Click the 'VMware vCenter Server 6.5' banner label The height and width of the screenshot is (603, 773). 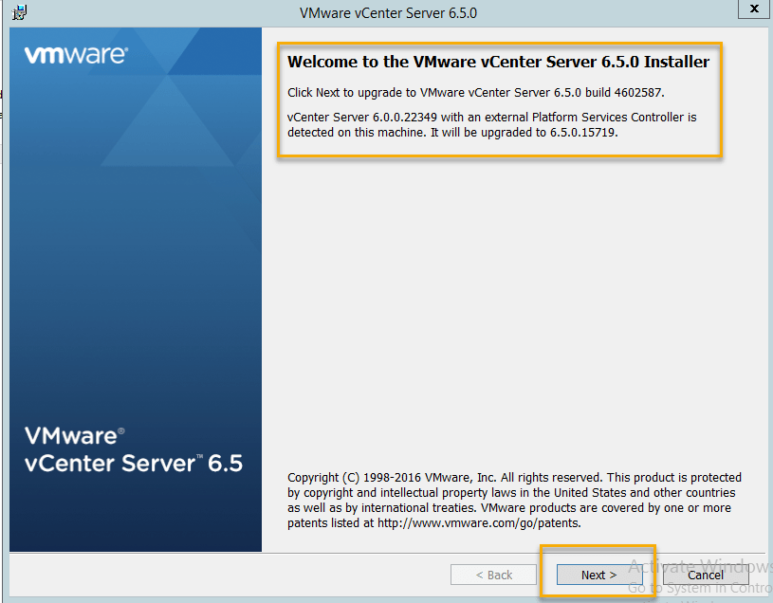[x=133, y=449]
